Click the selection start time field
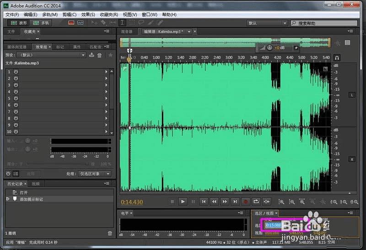Image resolution: width=366 pixels, height=250 pixels. [274, 225]
